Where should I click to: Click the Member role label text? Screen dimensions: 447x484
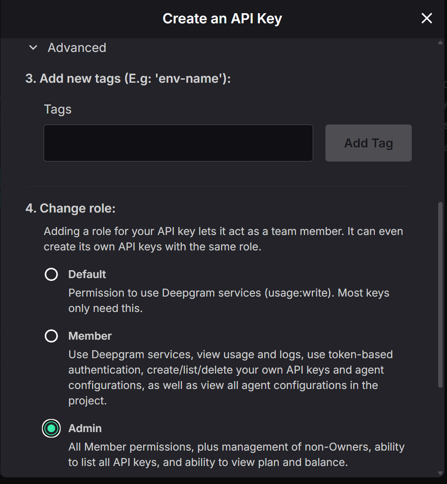(90, 336)
